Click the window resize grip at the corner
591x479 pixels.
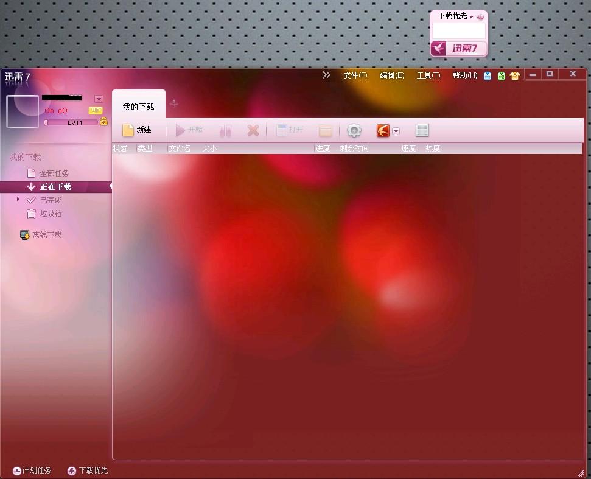tap(582, 473)
